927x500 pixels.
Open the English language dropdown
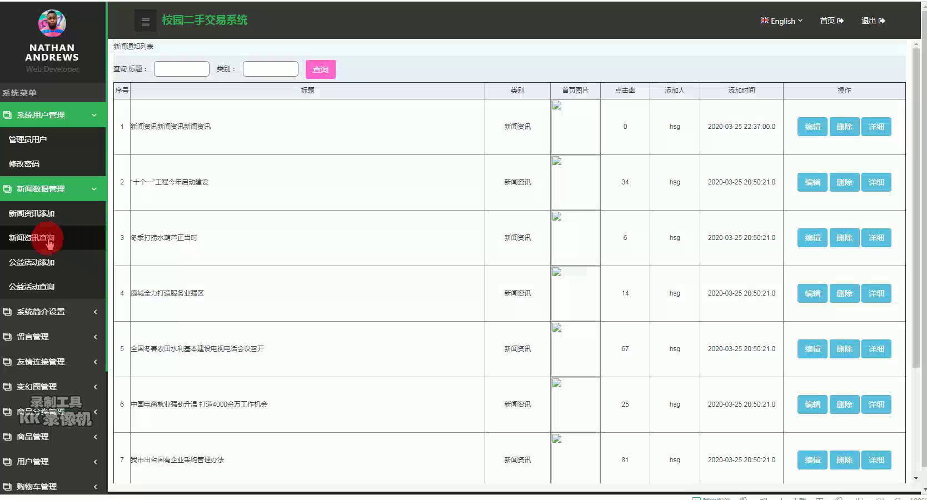pos(782,21)
